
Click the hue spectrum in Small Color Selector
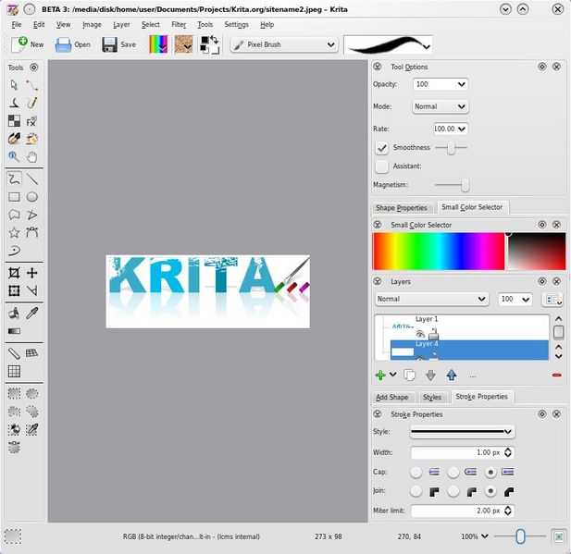pos(439,252)
